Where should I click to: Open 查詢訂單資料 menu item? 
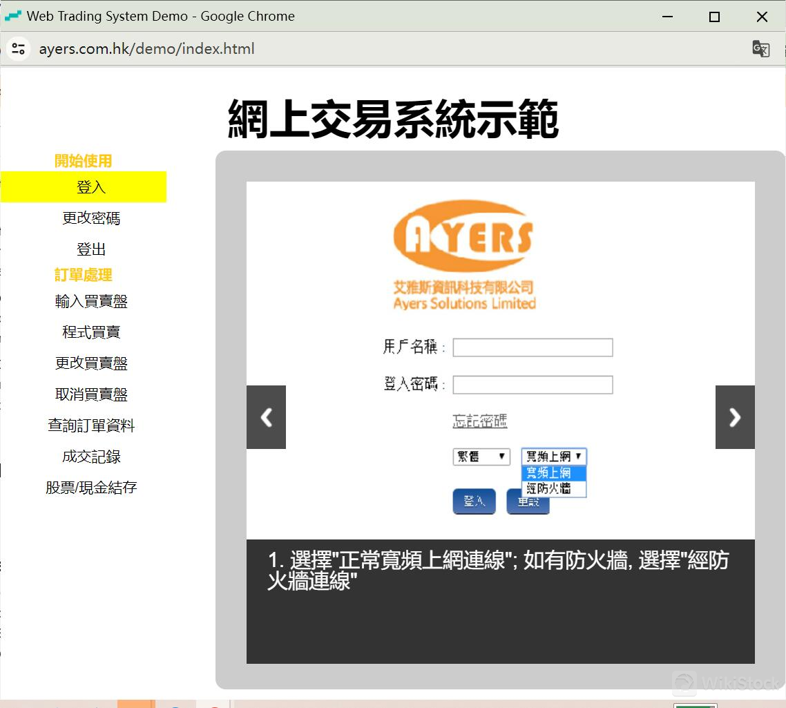click(91, 425)
